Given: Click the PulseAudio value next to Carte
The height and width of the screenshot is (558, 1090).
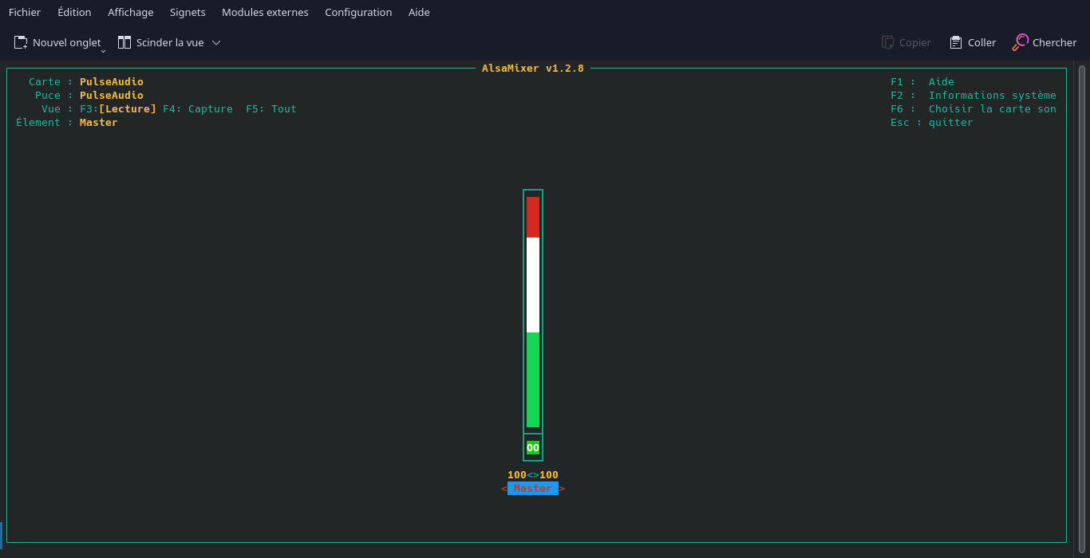Looking at the screenshot, I should click(x=112, y=82).
